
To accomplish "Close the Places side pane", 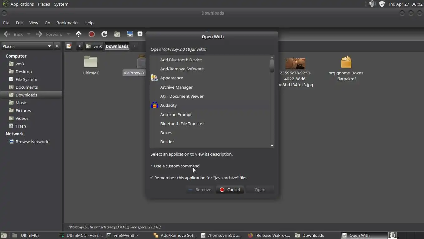I will 57,46.
